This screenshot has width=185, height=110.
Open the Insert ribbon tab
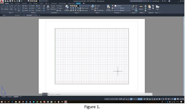click(12, 3)
